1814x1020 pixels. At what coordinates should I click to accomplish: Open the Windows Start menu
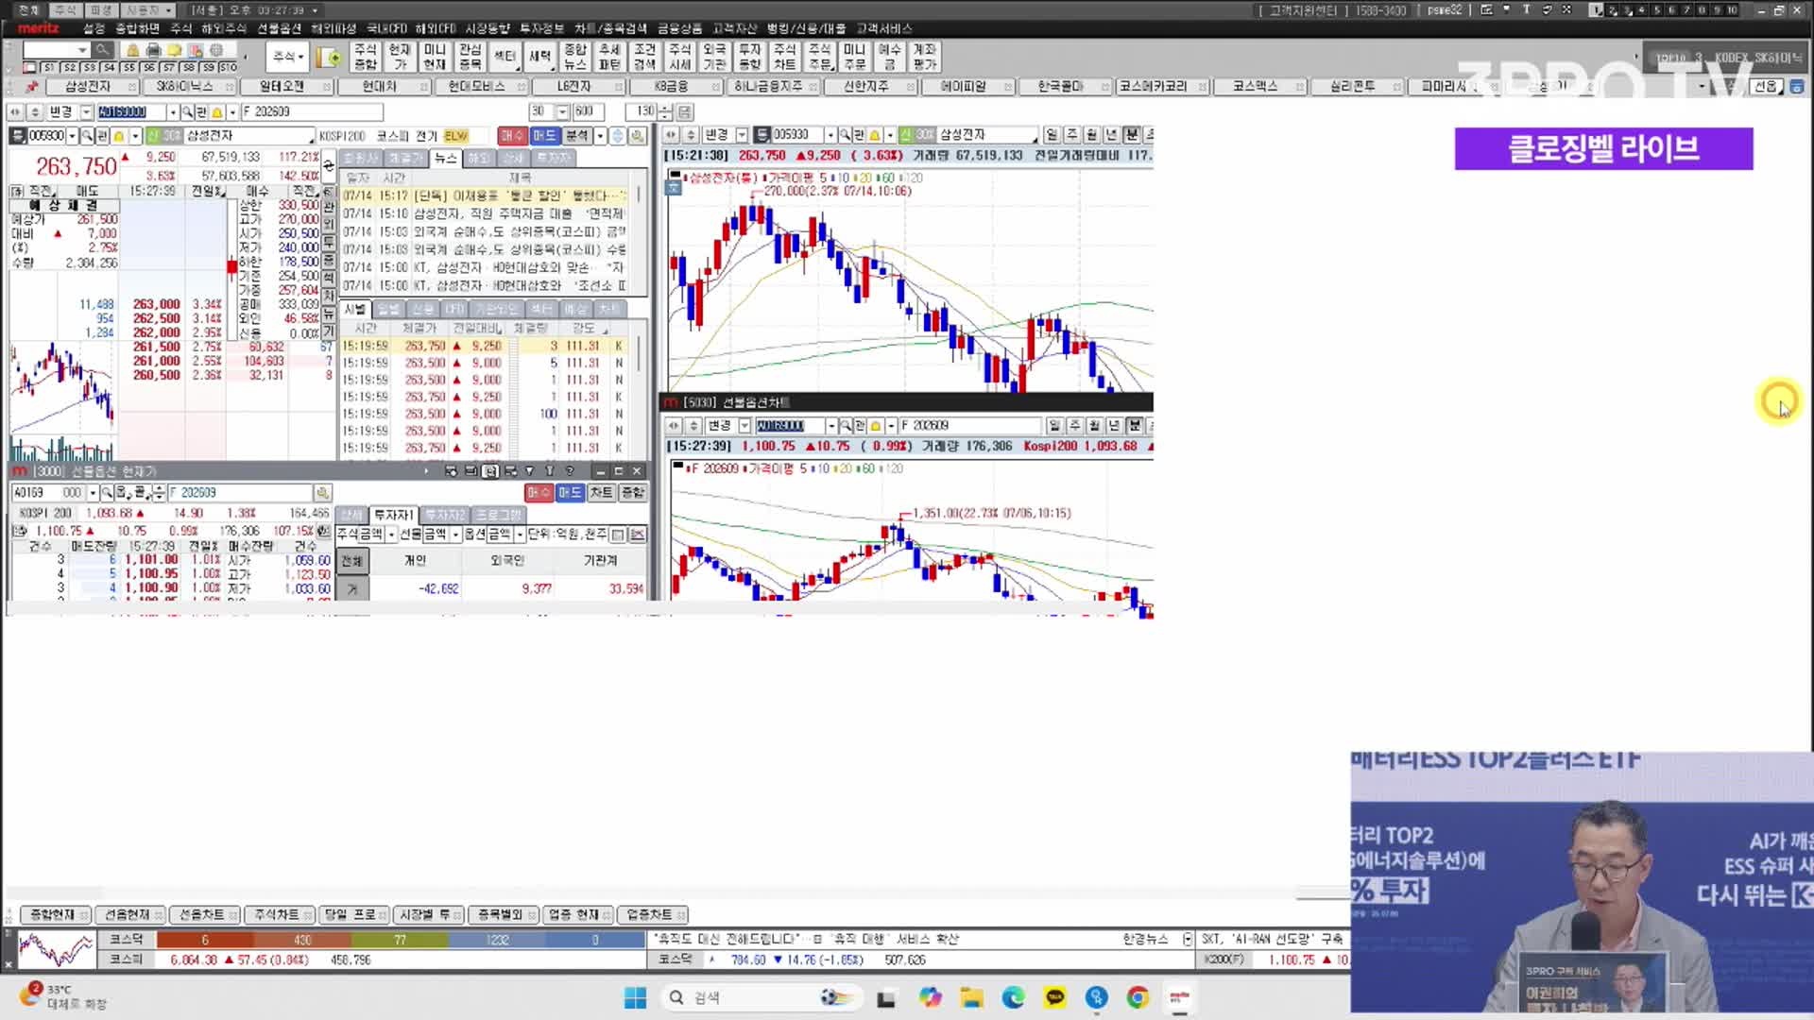[635, 997]
